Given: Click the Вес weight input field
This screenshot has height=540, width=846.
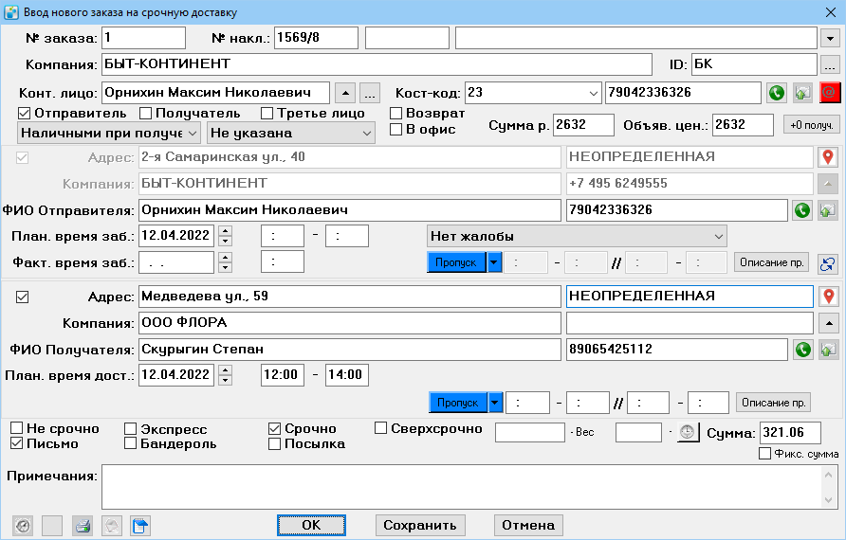Looking at the screenshot, I should (530, 432).
